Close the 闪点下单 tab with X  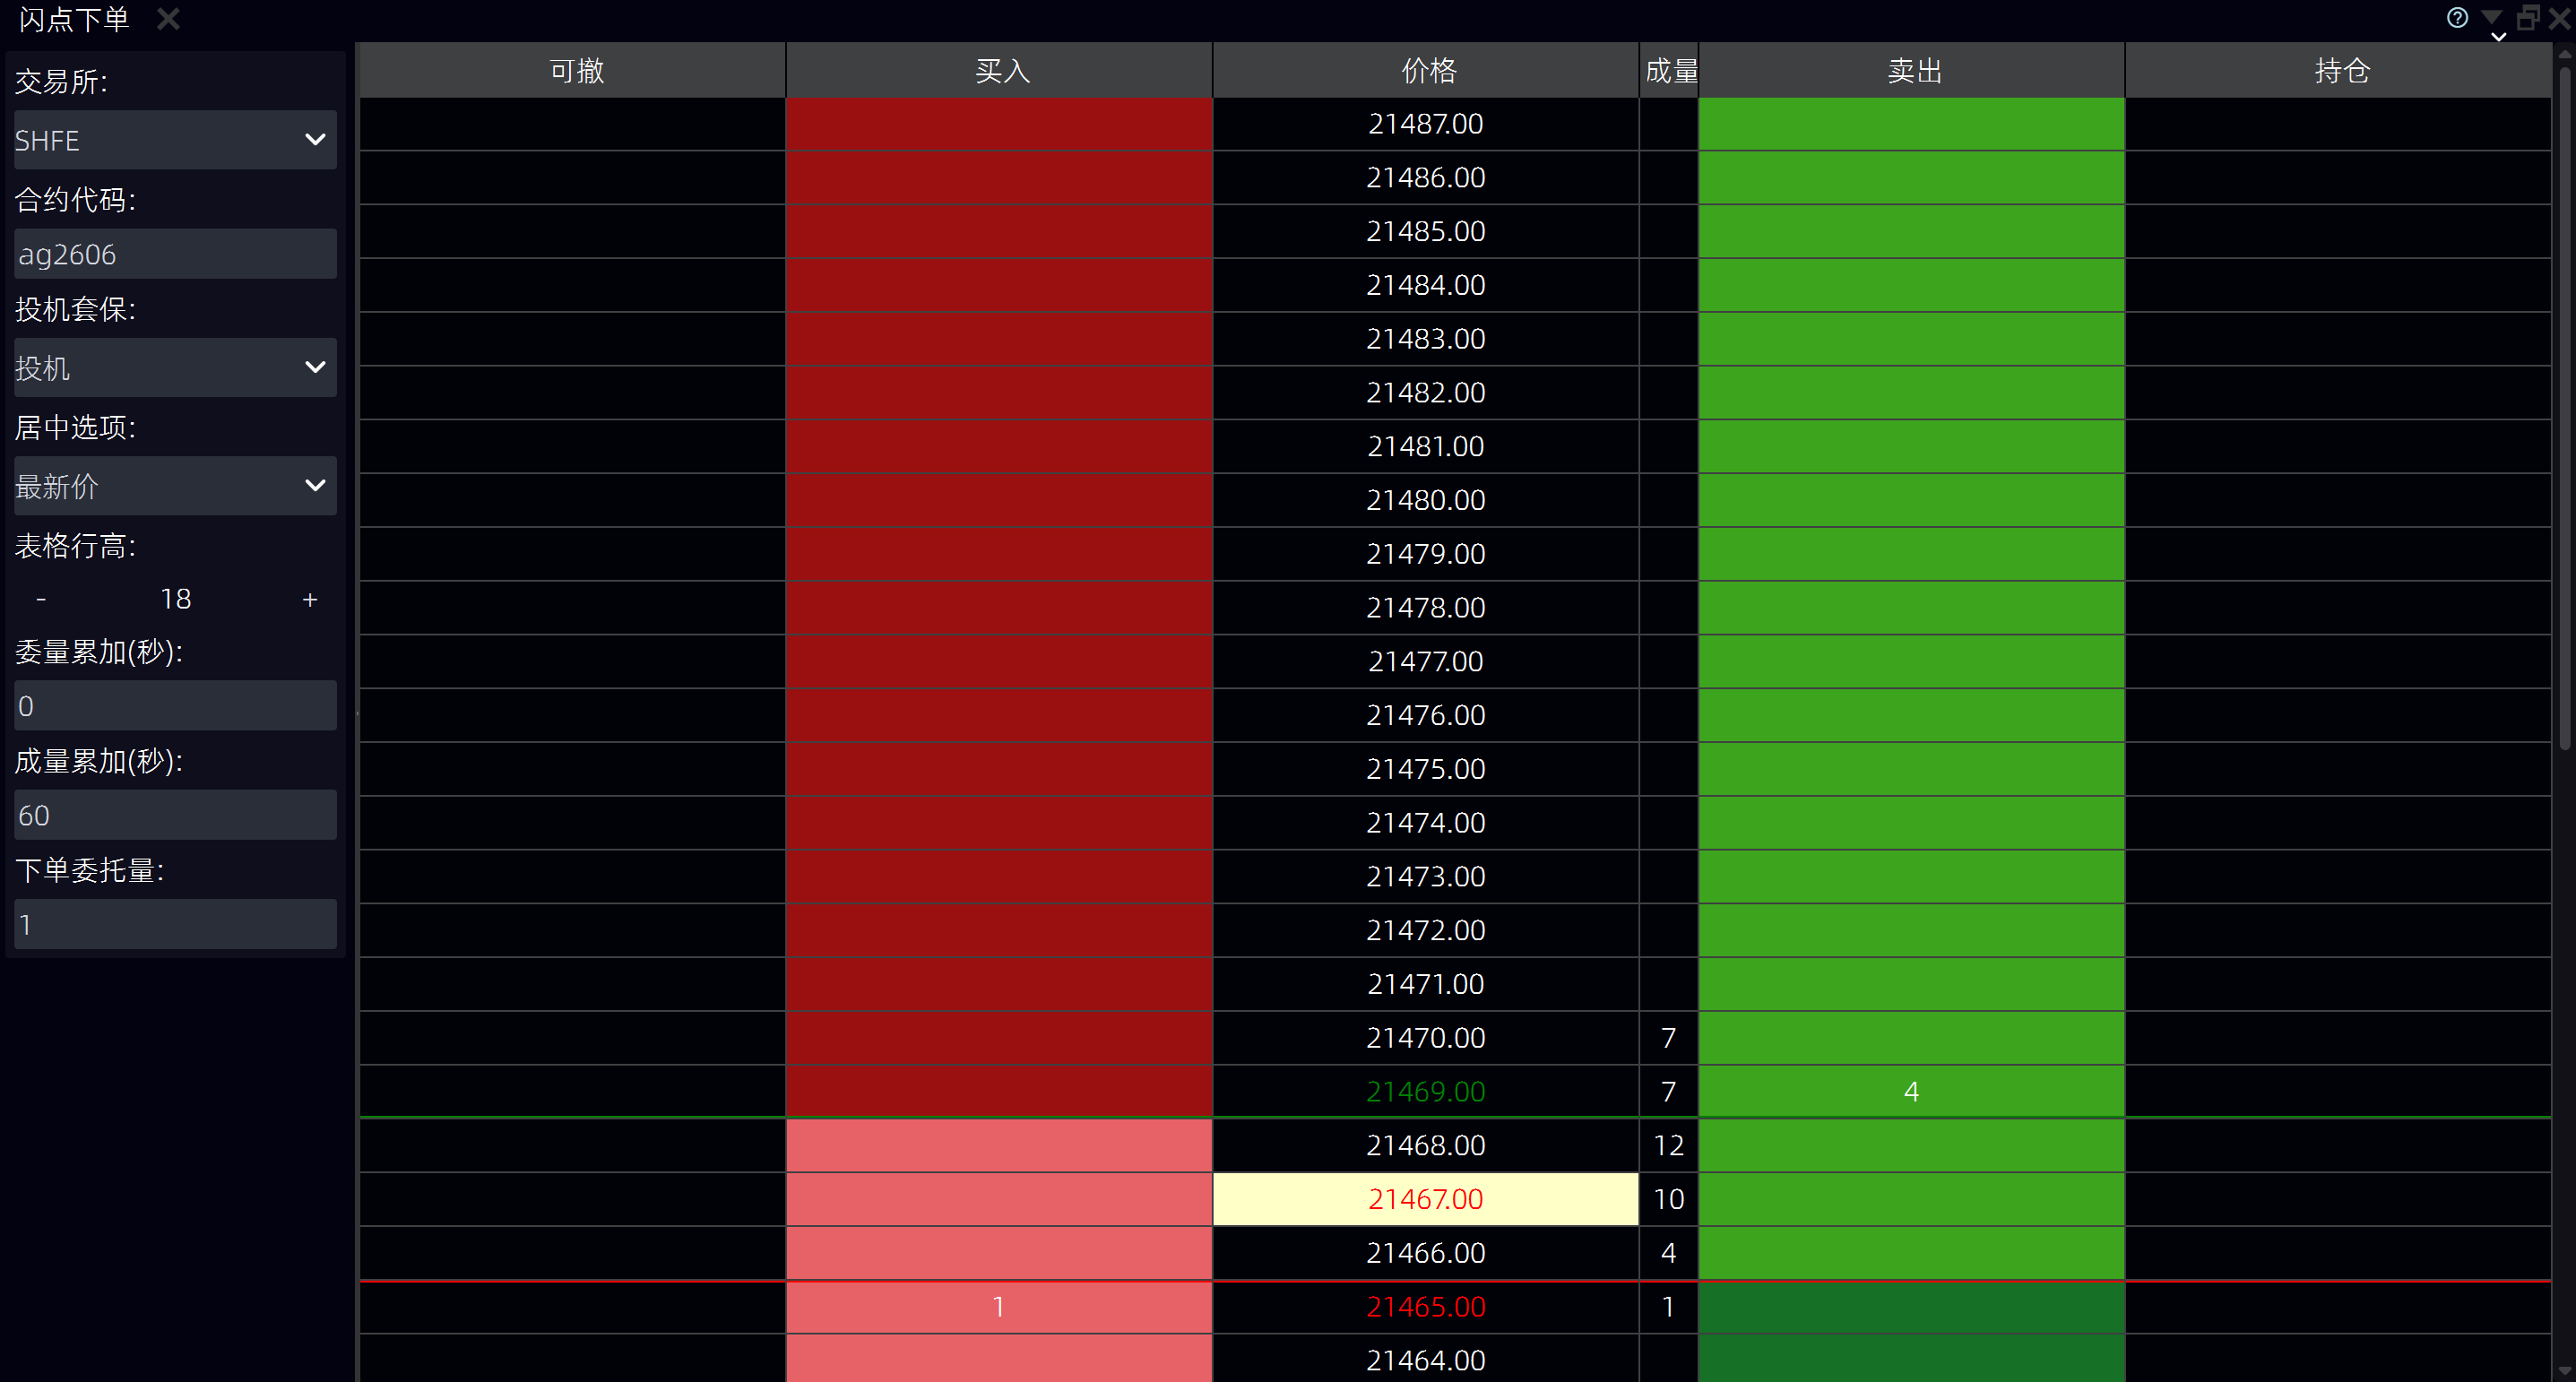point(168,19)
